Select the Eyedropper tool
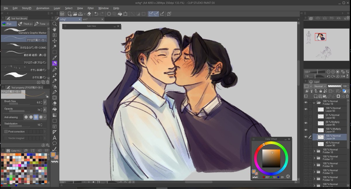 point(54,58)
